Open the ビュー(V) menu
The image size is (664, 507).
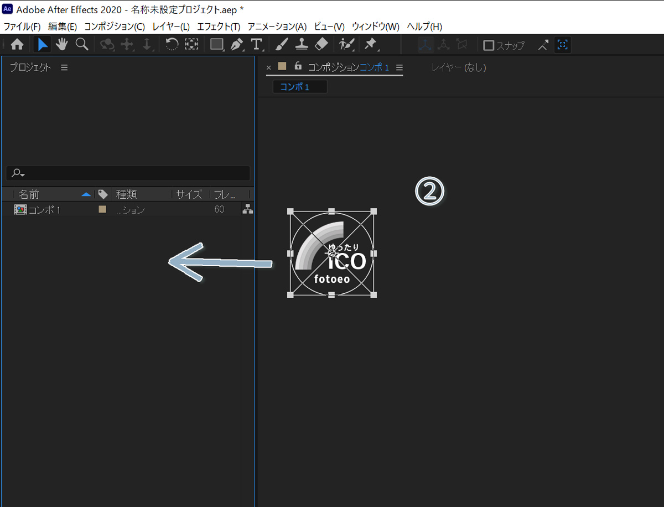tap(329, 27)
